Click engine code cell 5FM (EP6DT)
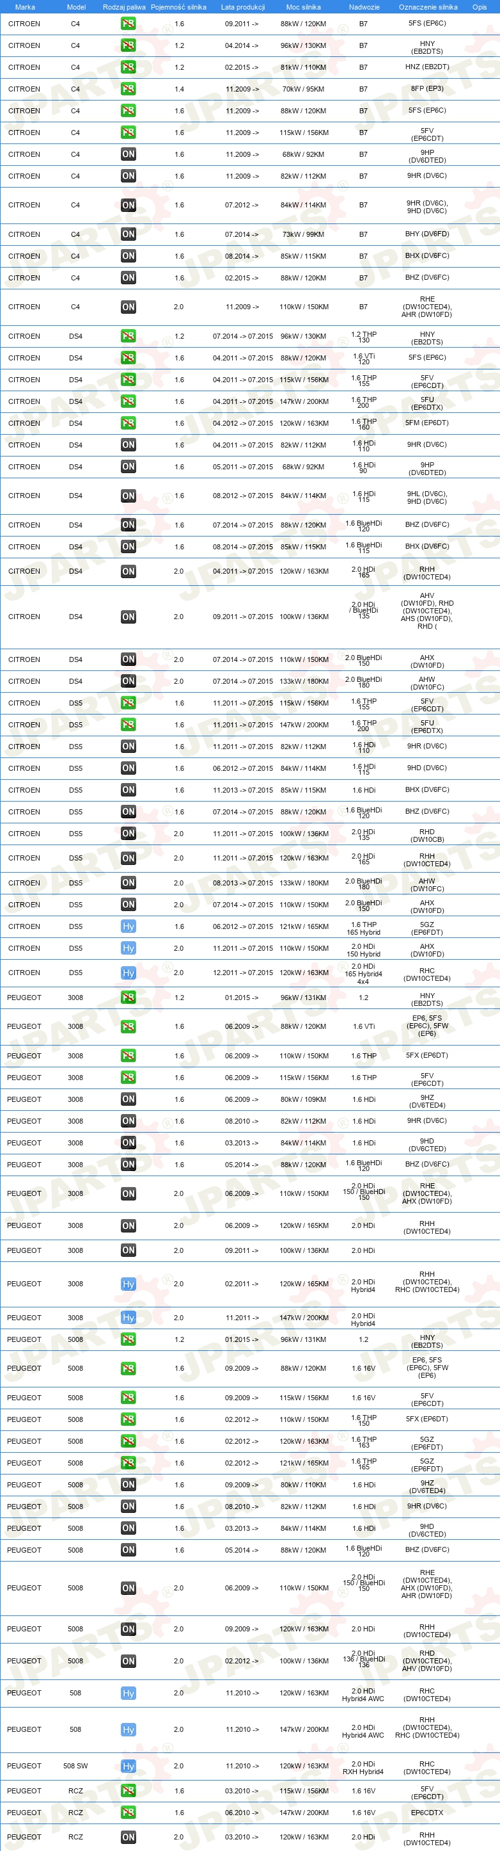 [x=427, y=423]
